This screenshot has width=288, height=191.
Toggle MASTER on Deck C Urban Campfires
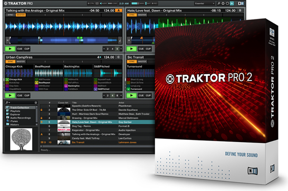coord(21,62)
